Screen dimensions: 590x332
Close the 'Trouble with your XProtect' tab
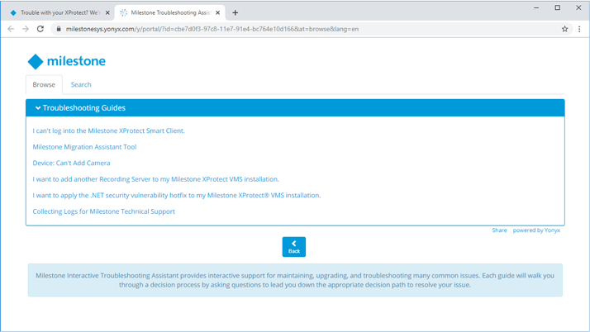pyautogui.click(x=107, y=12)
